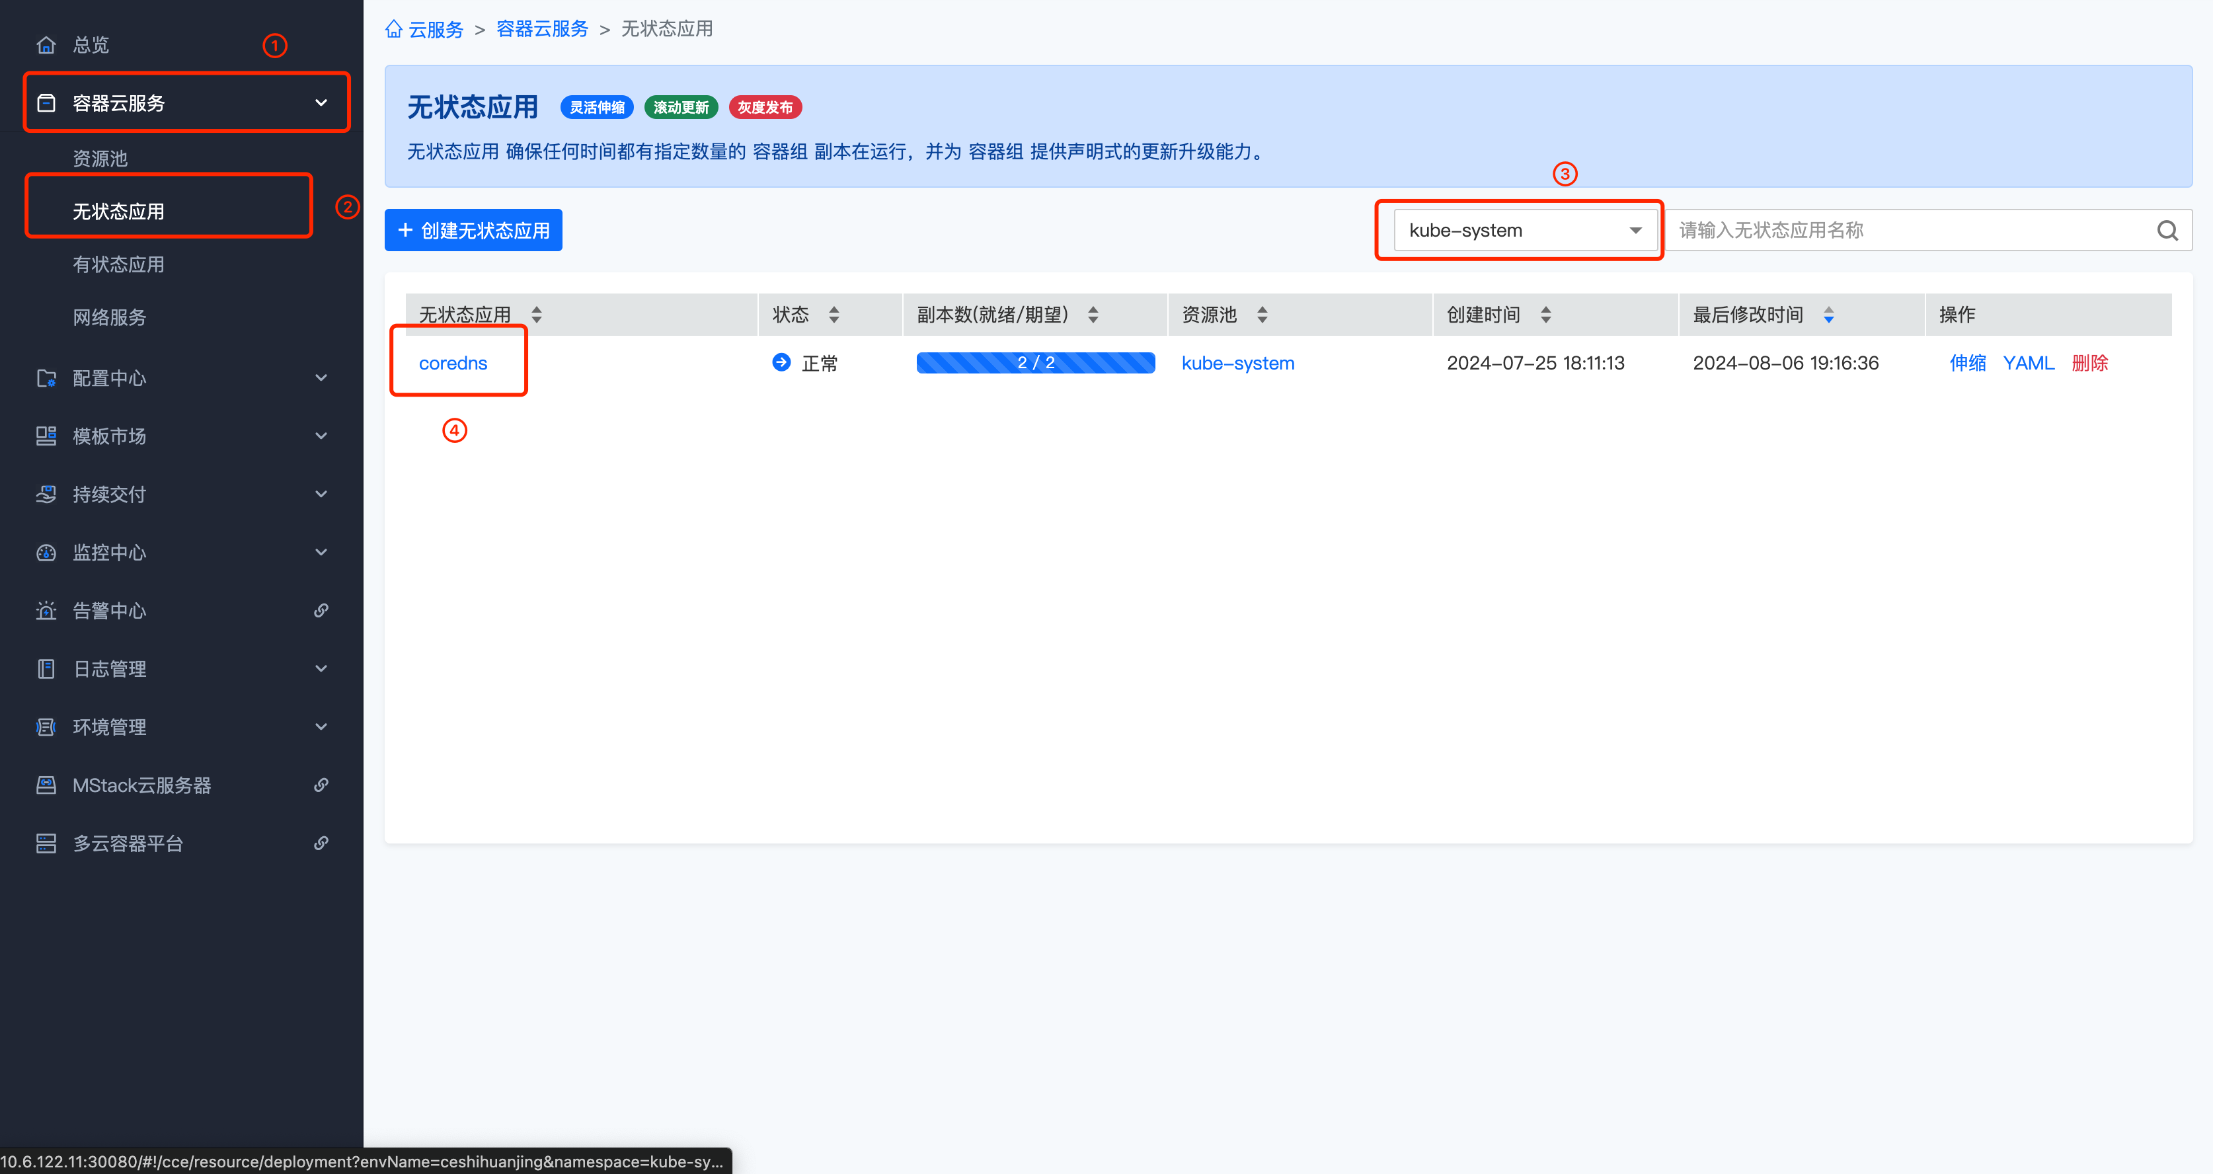The width and height of the screenshot is (2213, 1174).
Task: Open YAML action for coredns
Action: (2029, 364)
